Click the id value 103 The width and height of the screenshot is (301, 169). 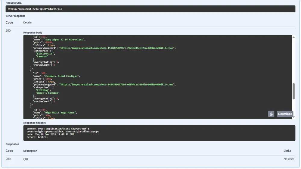coord(43,37)
